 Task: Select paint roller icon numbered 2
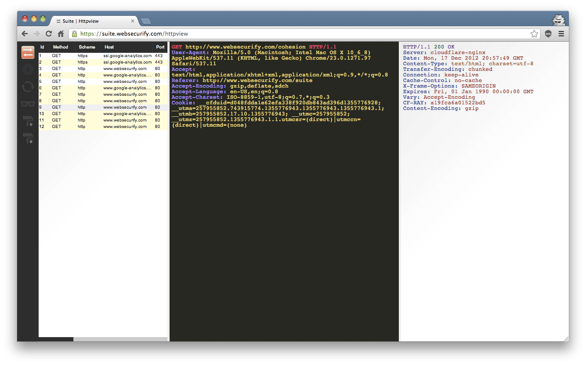pyautogui.click(x=28, y=138)
